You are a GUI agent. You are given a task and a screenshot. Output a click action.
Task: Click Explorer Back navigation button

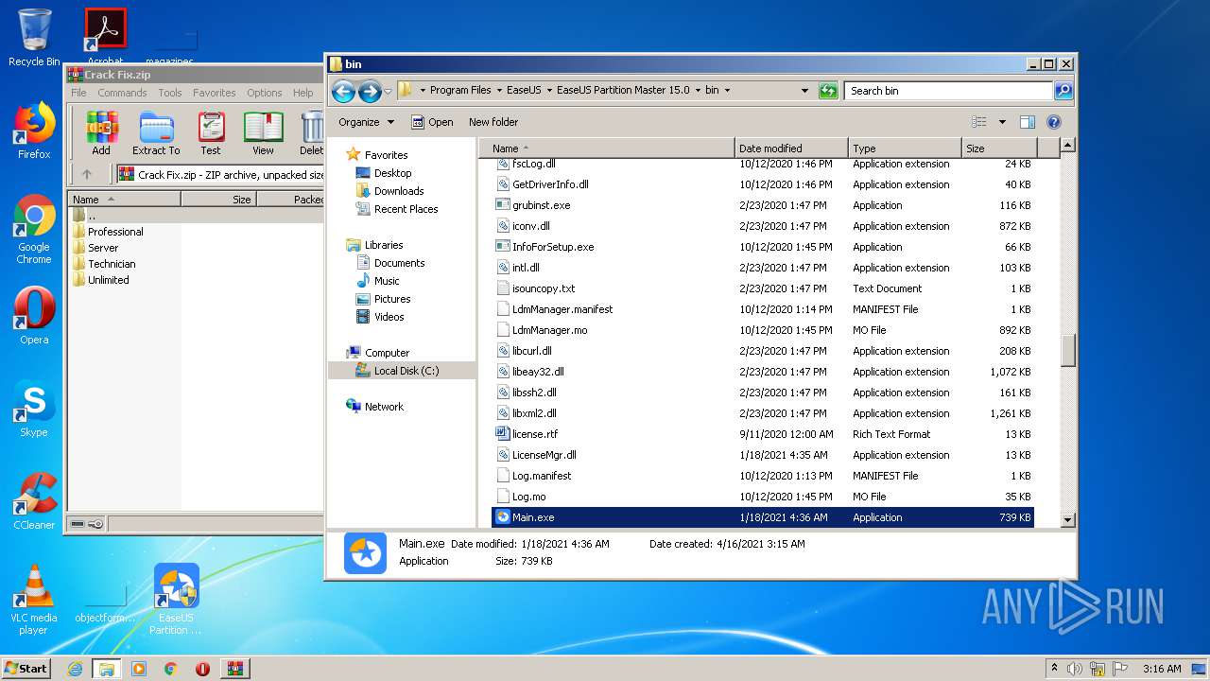click(343, 91)
